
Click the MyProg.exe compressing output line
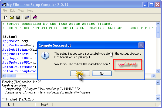coord(47,92)
